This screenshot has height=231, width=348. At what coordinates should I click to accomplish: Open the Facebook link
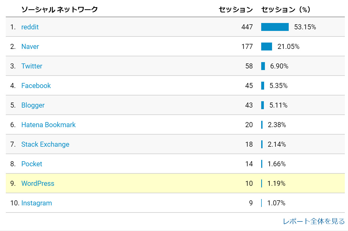[x=36, y=86]
